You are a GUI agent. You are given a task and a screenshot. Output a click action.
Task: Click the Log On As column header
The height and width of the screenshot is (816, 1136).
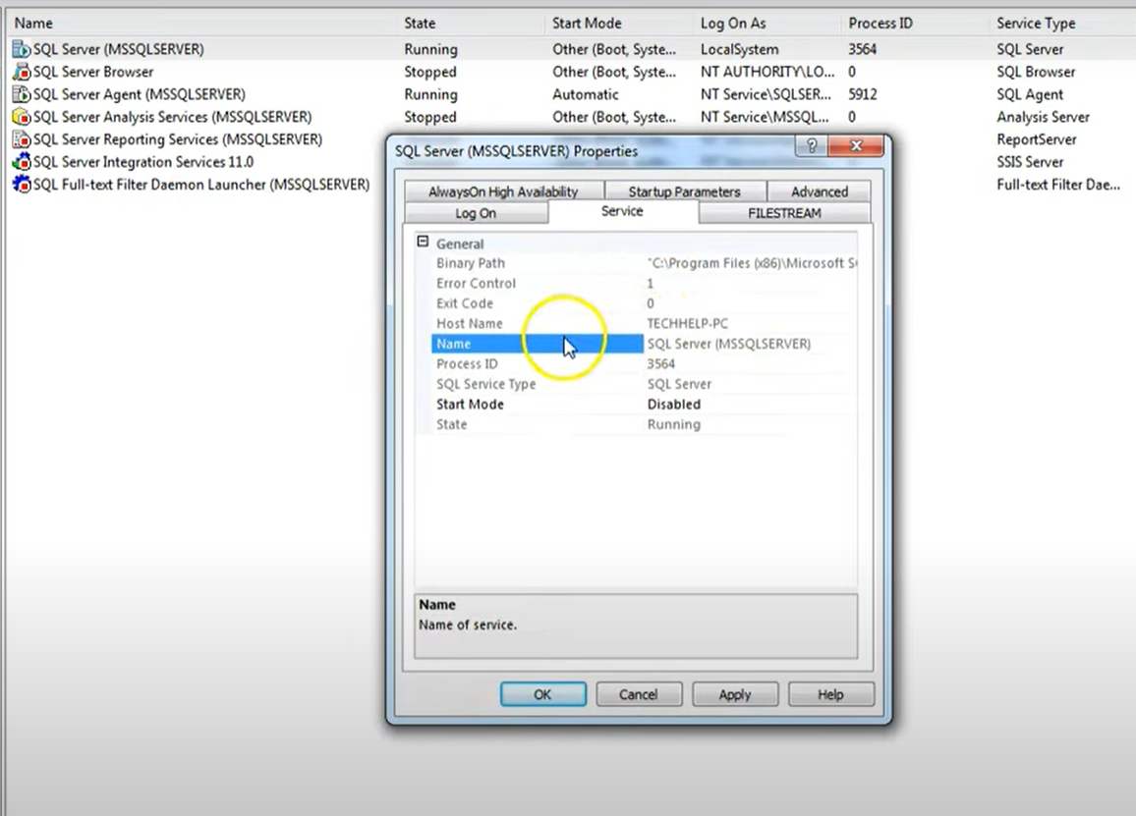(767, 24)
